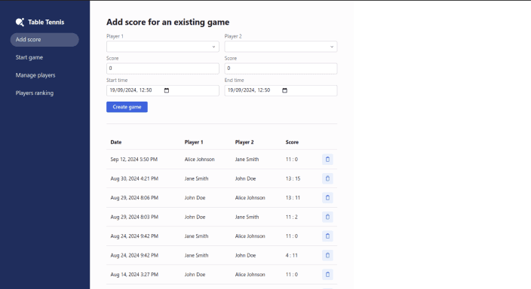Viewport: 531px width, 289px height.
Task: Open the Player 2 dropdown
Action: click(x=281, y=47)
